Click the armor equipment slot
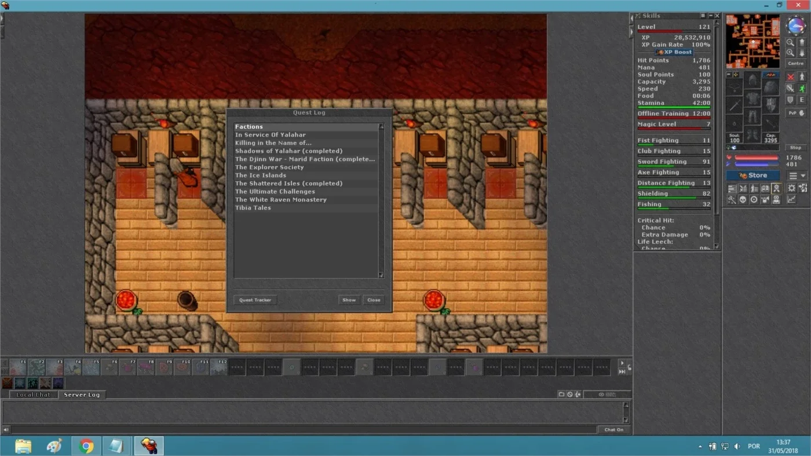Viewport: 811px width, 456px height. click(753, 98)
